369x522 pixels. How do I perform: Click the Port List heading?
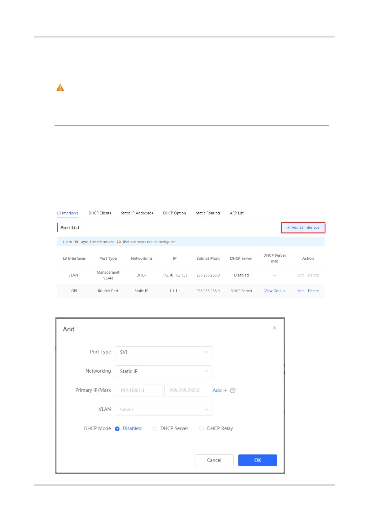(70, 228)
